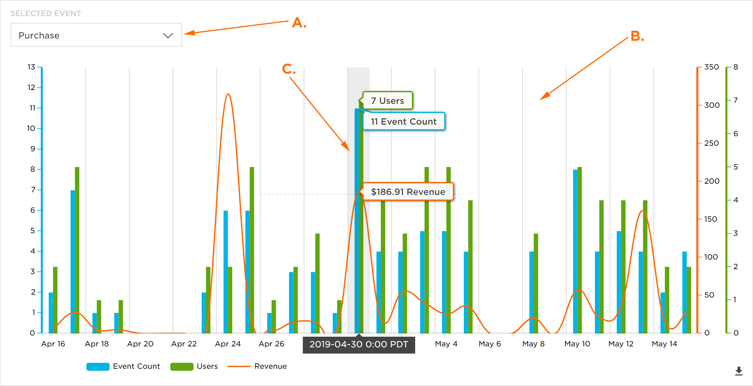Toggle the Users legend series
The height and width of the screenshot is (386, 753).
coord(194,366)
